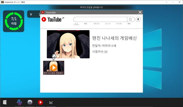Go to the fourth tab コミュニティ

click(x=108, y=24)
